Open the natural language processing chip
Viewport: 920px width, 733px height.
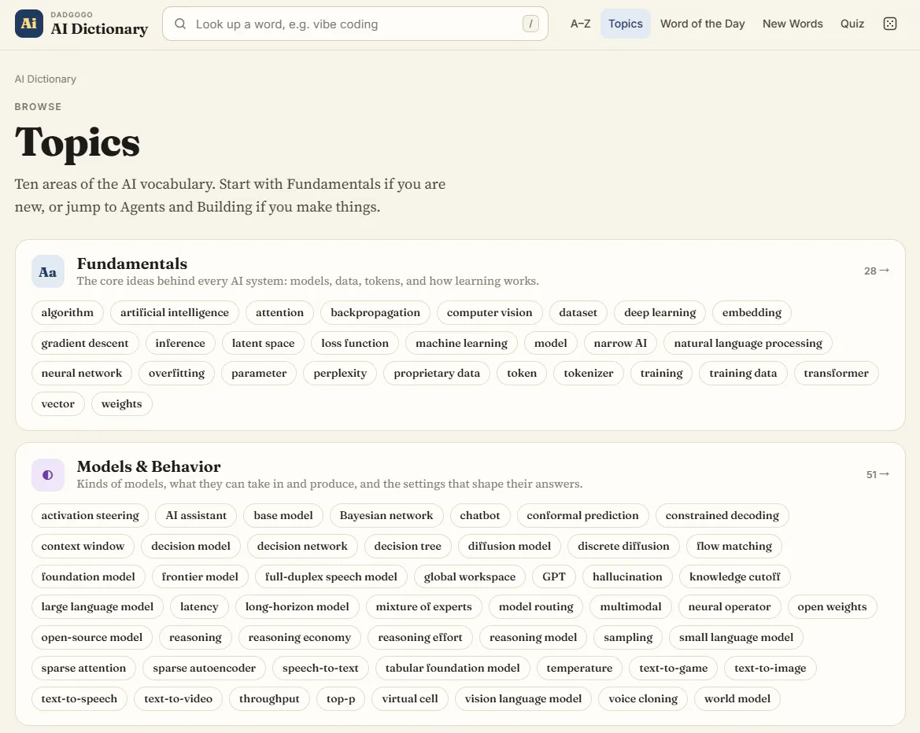tap(748, 343)
